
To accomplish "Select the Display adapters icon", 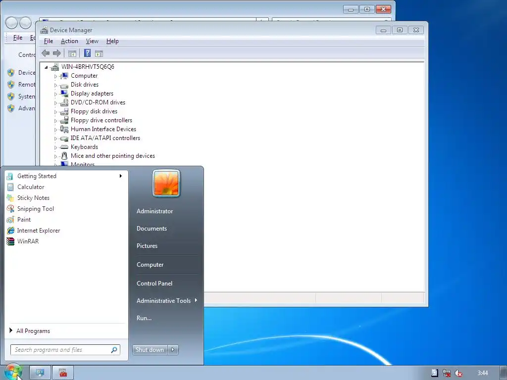I will (64, 94).
